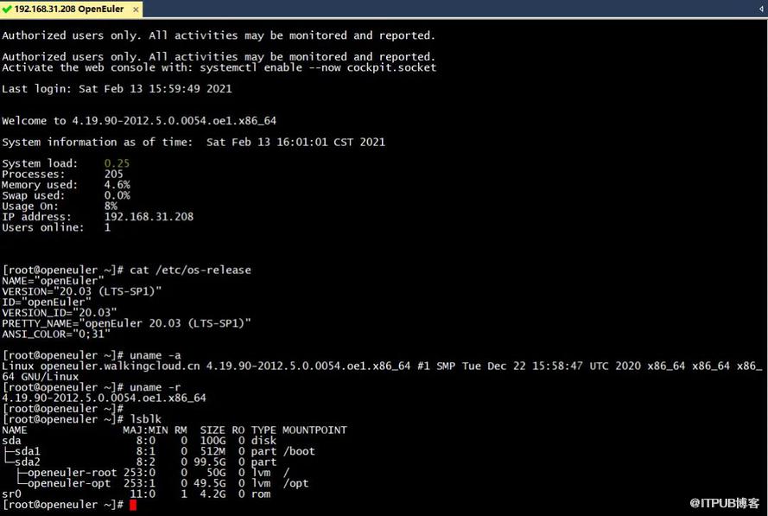The width and height of the screenshot is (768, 516).
Task: Click the green connected checkmark icon
Action: pos(7,9)
